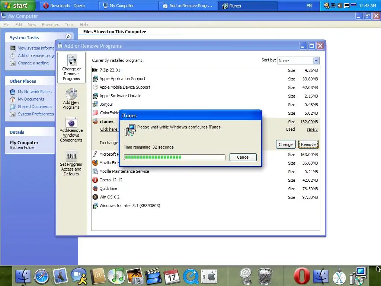Switch to My Computer taskbar button

pyautogui.click(x=128, y=6)
